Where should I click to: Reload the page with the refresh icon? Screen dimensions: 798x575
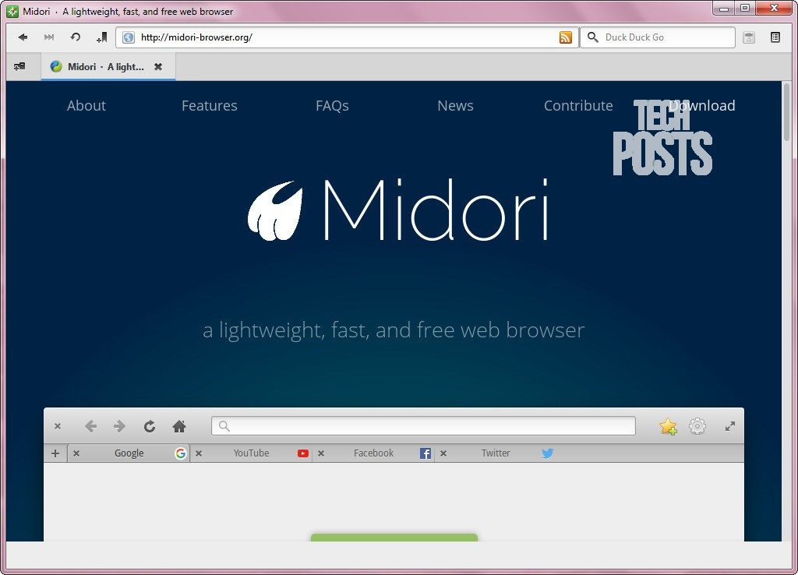(76, 37)
